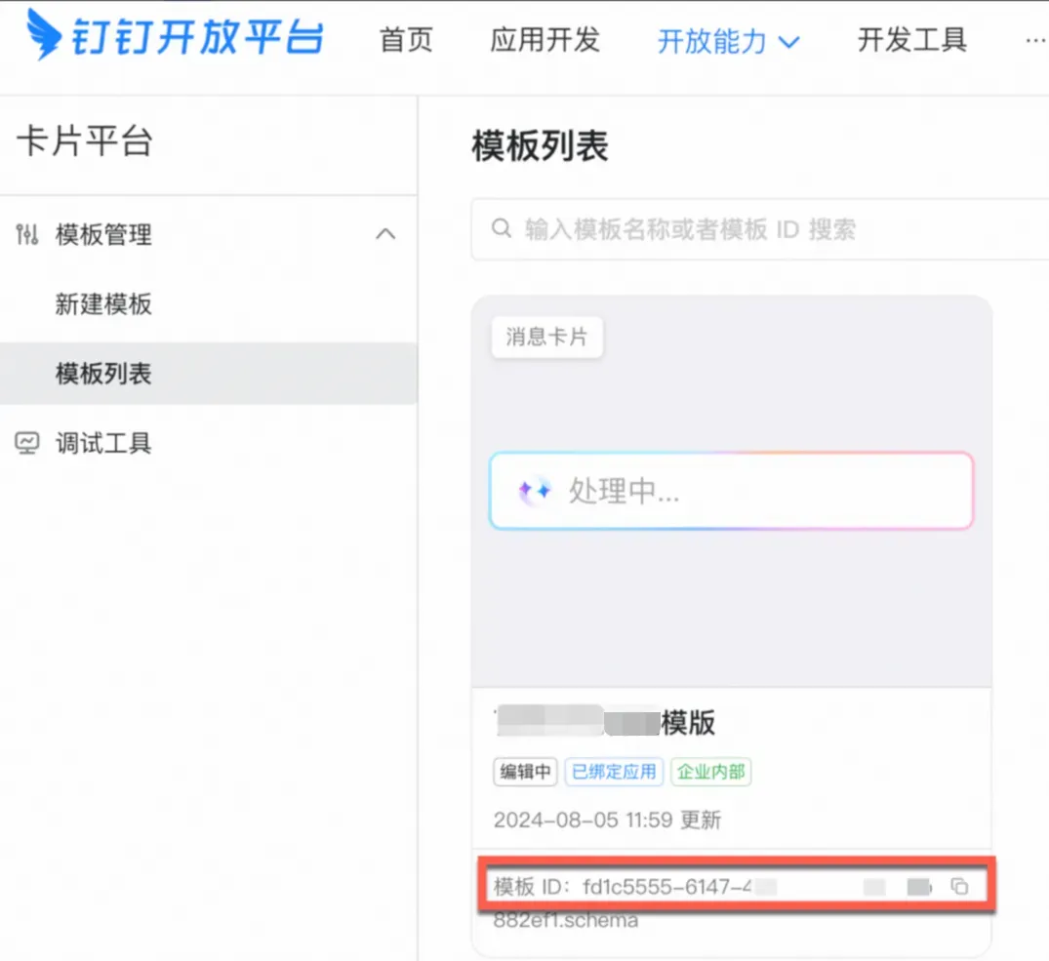Click the 企业内部 tag
The image size is (1049, 961).
tap(711, 772)
